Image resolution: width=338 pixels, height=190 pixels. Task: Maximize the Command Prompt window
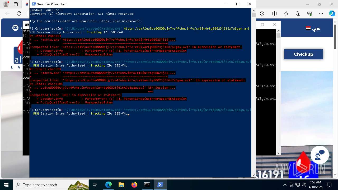pos(262,25)
